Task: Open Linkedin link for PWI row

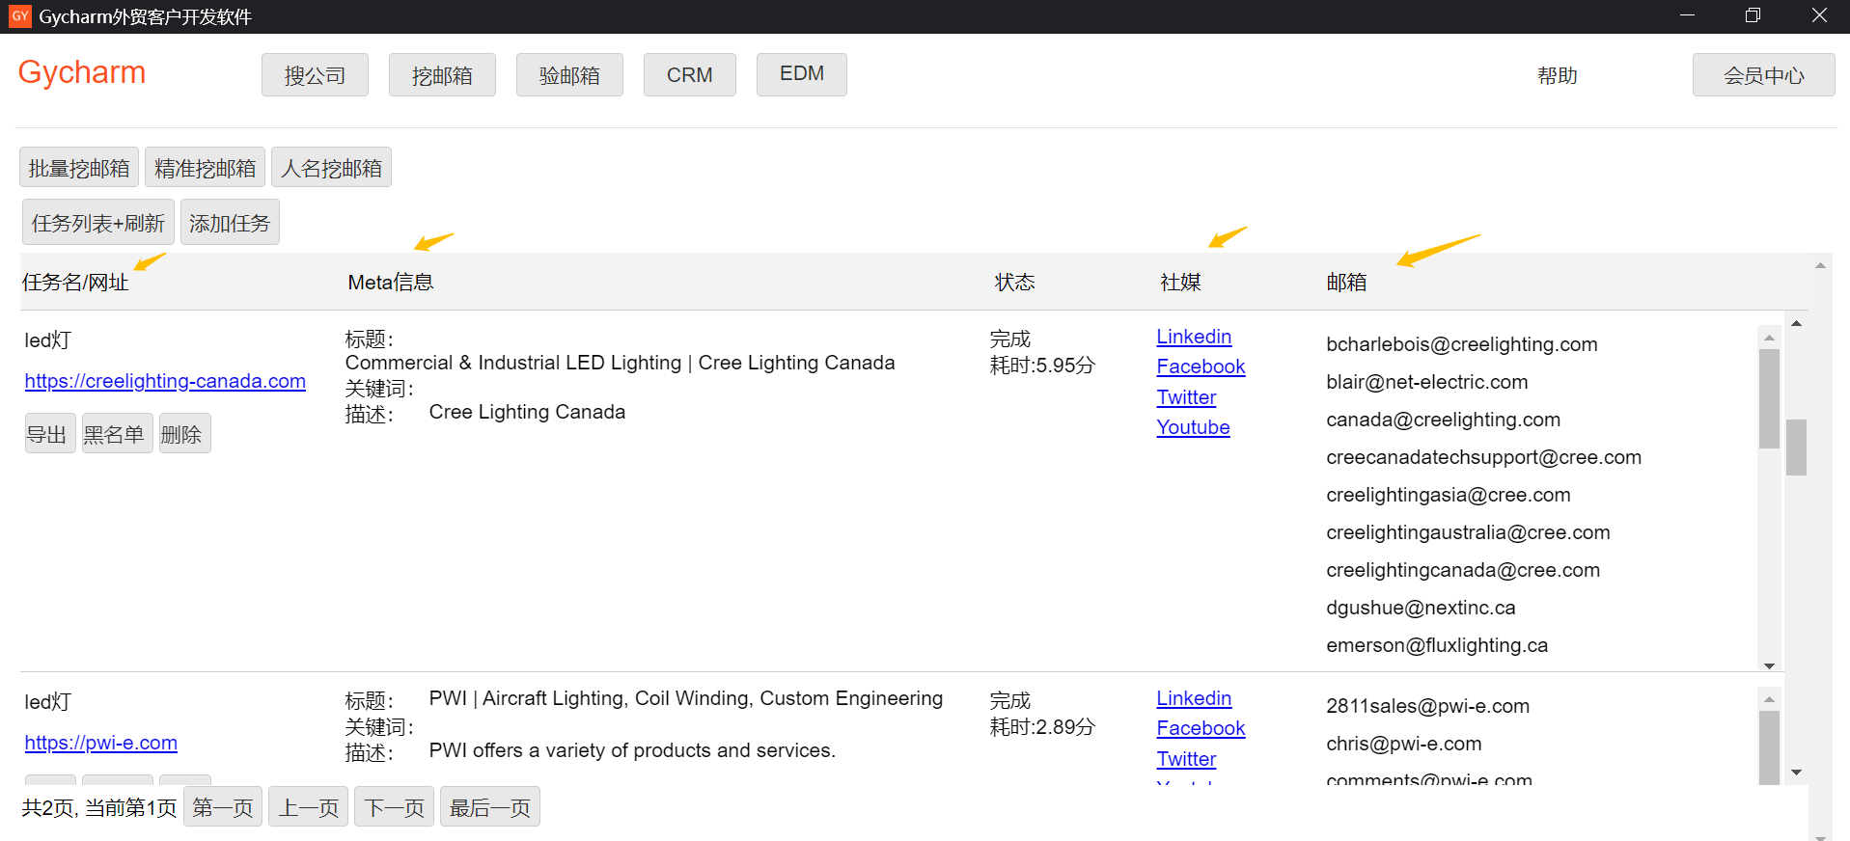Action: [x=1194, y=698]
